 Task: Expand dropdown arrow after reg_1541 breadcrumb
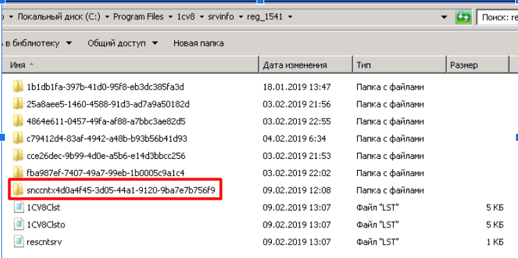[290, 17]
